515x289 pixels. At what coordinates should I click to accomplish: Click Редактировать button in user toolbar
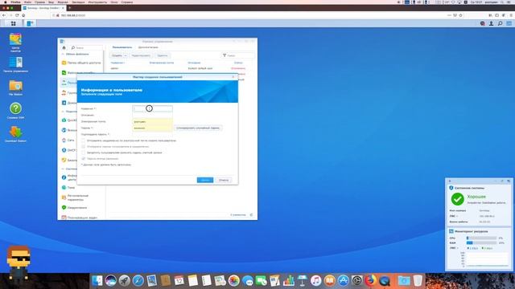(141, 55)
